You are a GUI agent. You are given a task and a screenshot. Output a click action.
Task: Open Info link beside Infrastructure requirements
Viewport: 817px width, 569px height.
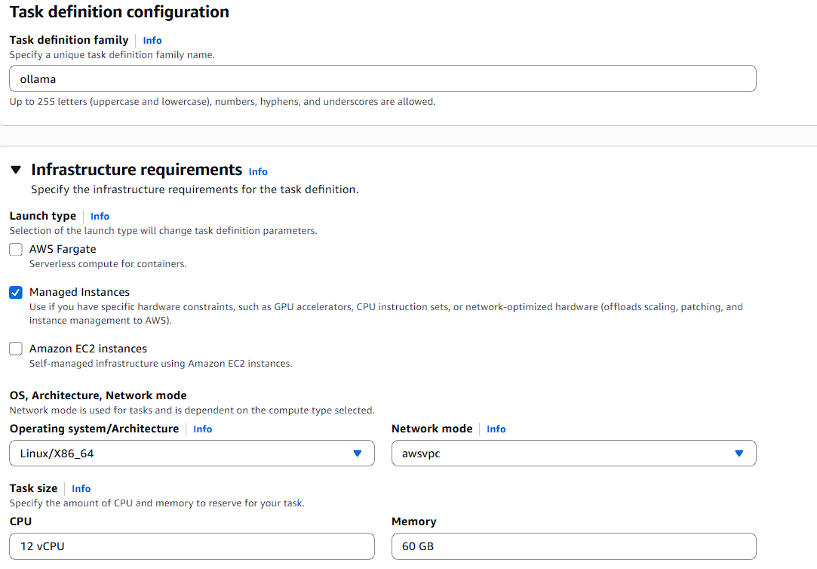point(258,172)
